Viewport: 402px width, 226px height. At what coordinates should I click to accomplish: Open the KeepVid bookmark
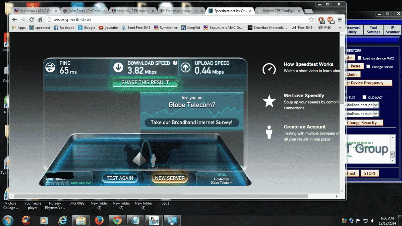pyautogui.click(x=190, y=28)
